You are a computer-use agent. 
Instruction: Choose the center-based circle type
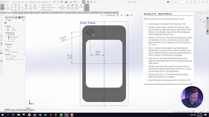(x=8, y=27)
